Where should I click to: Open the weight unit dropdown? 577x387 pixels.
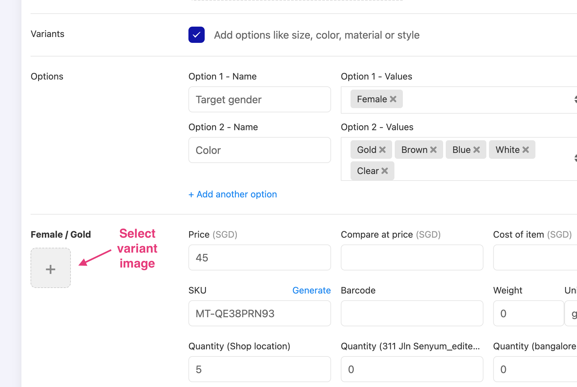(572, 314)
